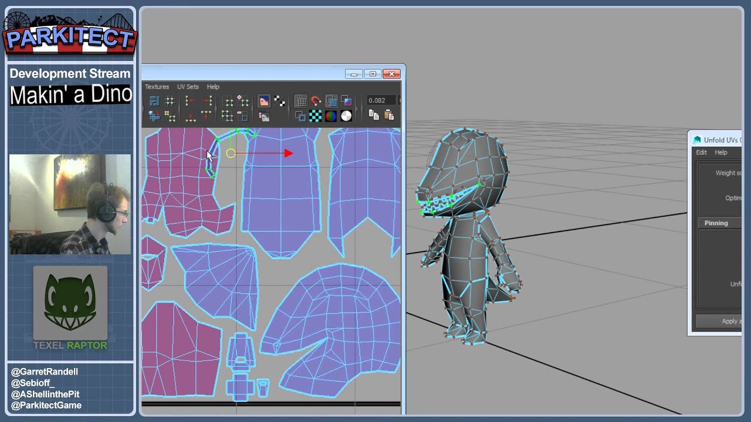This screenshot has height=422, width=751.
Task: Click the UV frame icon below isolate select
Action: click(228, 116)
